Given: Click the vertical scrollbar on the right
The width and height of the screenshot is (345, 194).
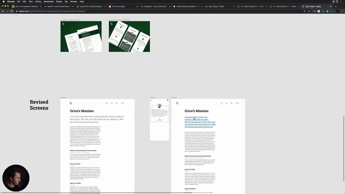Looking at the screenshot, I should pos(343,149).
